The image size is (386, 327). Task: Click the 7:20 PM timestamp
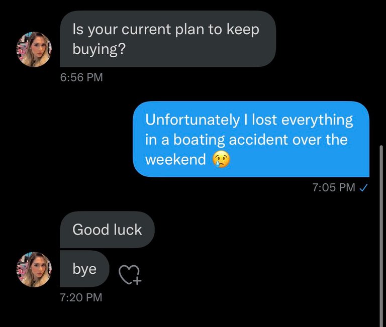point(81,297)
